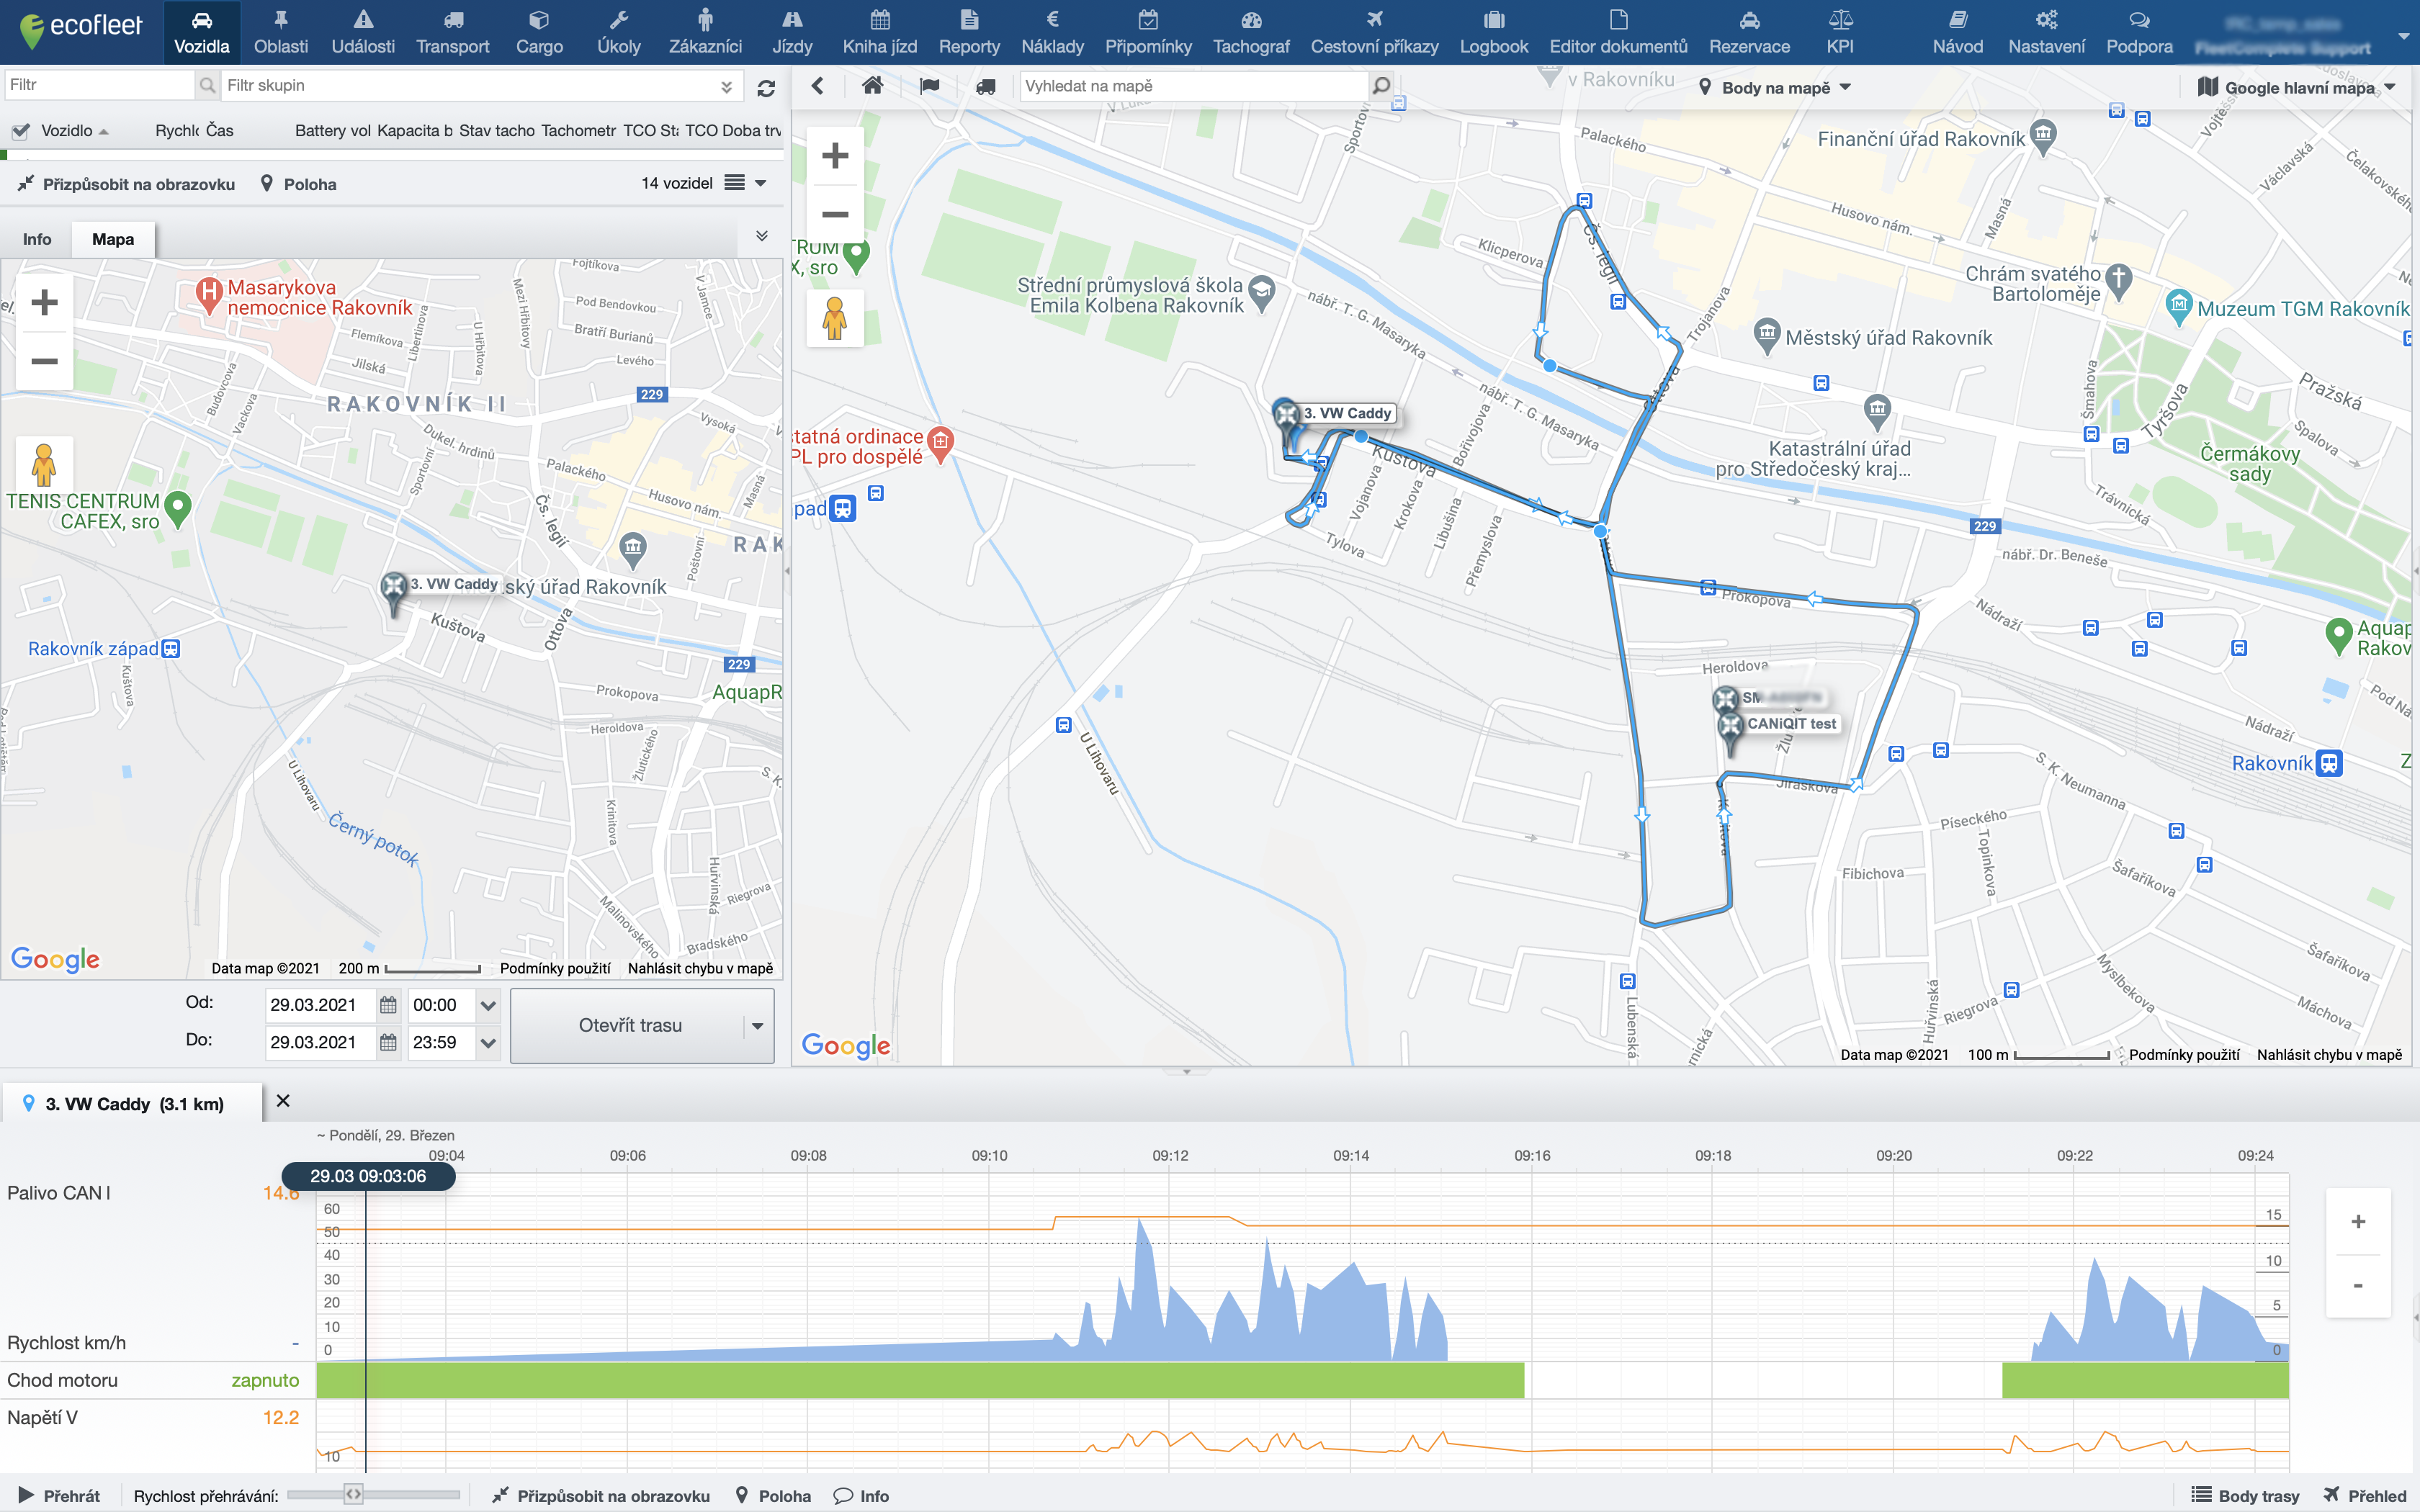Click Přizpůsobit na obrazovku above vehicle list
Image resolution: width=2420 pixels, height=1512 pixels.
[127, 184]
